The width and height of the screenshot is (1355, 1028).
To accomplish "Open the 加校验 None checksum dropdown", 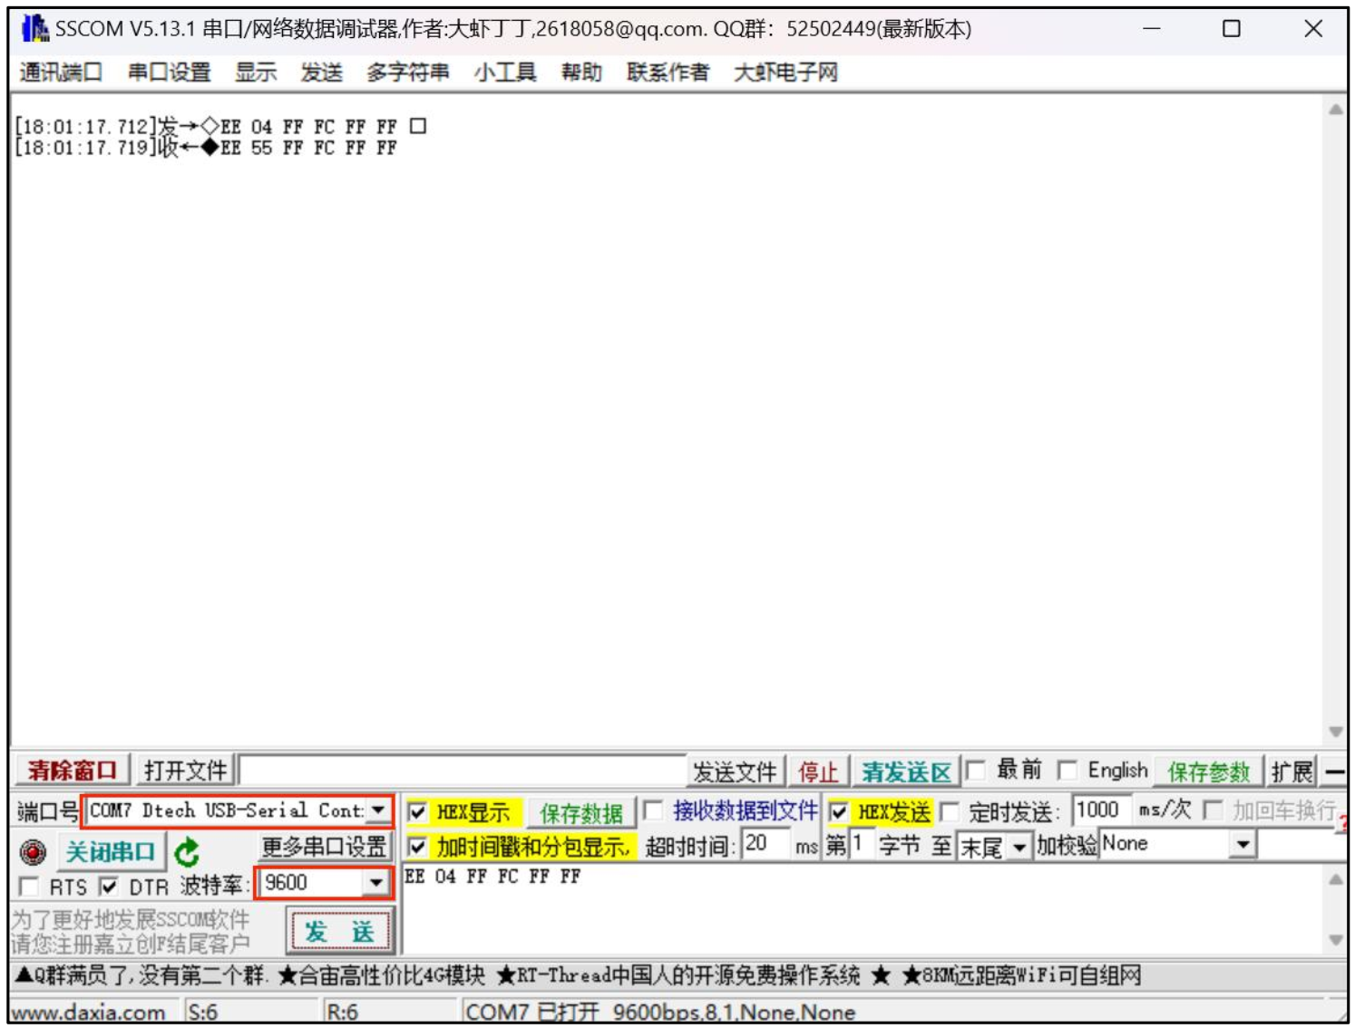I will click(x=1243, y=845).
